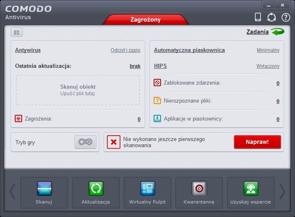
Task: Click the 'Nierozpoznane pliki:' label
Action: pos(188,101)
